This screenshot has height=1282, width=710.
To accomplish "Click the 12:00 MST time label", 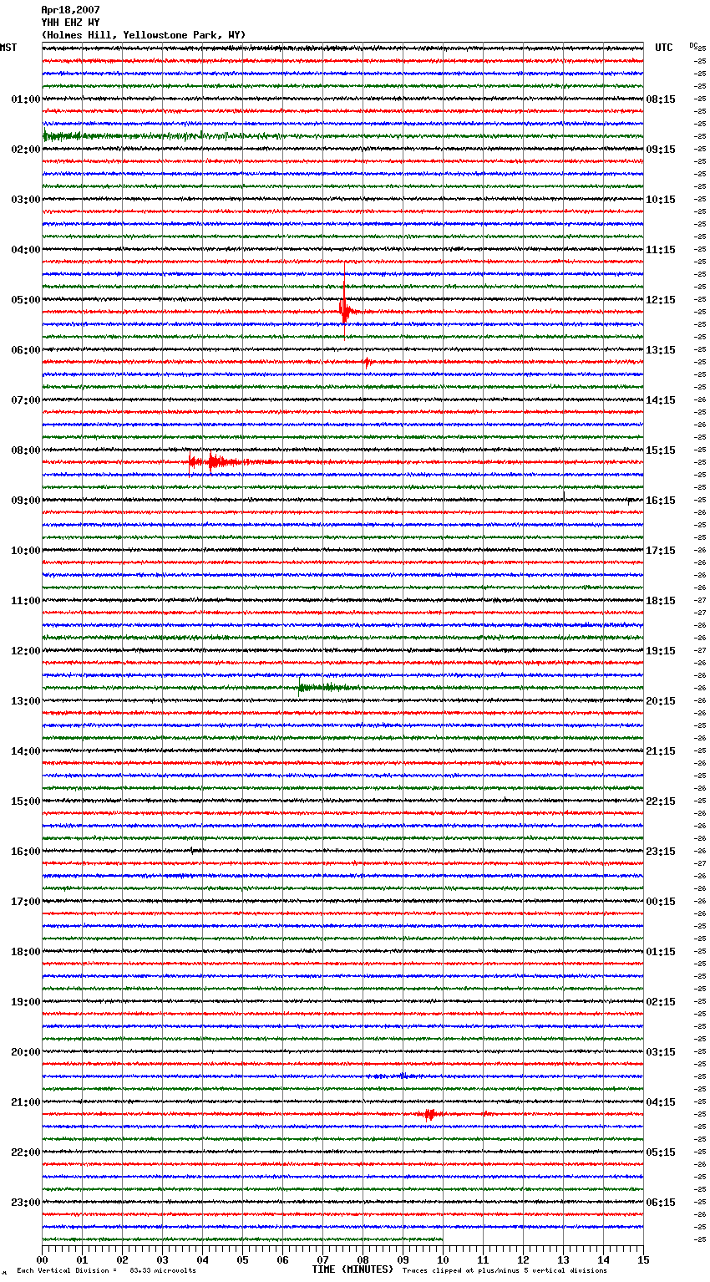I will (x=26, y=651).
